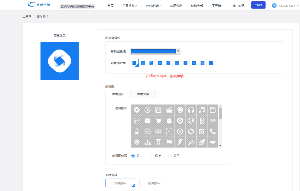
Task: Pick the circled checkmark shape
Action: pos(147,131)
